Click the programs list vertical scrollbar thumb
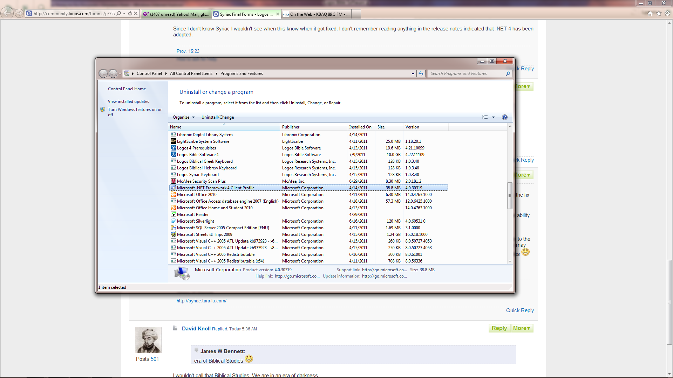Screen dimensions: 673x378 click(x=510, y=196)
